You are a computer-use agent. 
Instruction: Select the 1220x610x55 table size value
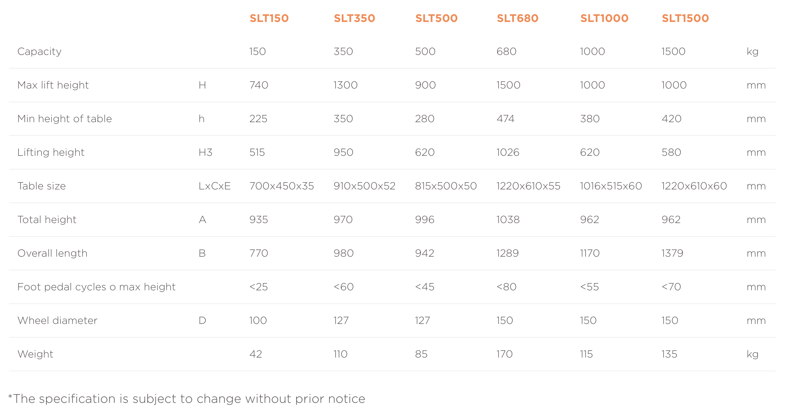[x=528, y=186]
